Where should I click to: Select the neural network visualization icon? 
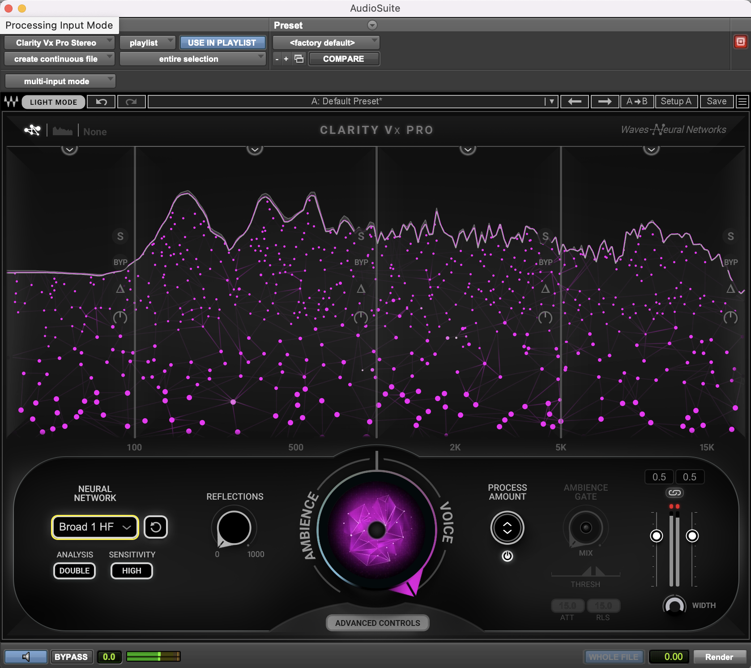coord(31,130)
